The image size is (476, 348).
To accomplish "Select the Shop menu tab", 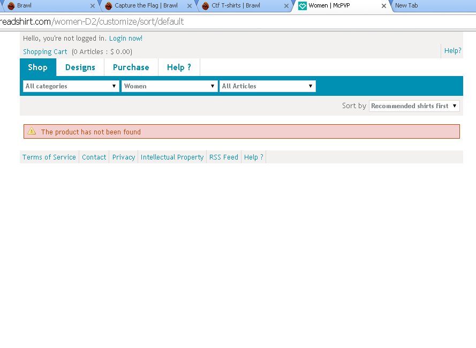I will click(x=38, y=67).
